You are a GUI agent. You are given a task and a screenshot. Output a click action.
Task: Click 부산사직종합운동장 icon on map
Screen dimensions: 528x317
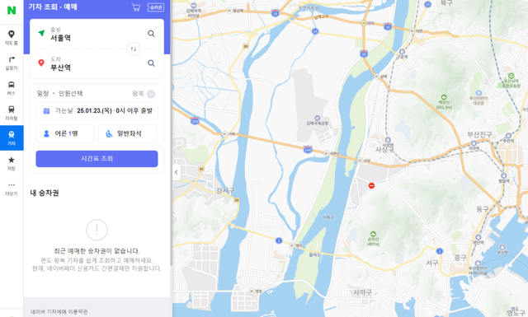[x=511, y=76]
